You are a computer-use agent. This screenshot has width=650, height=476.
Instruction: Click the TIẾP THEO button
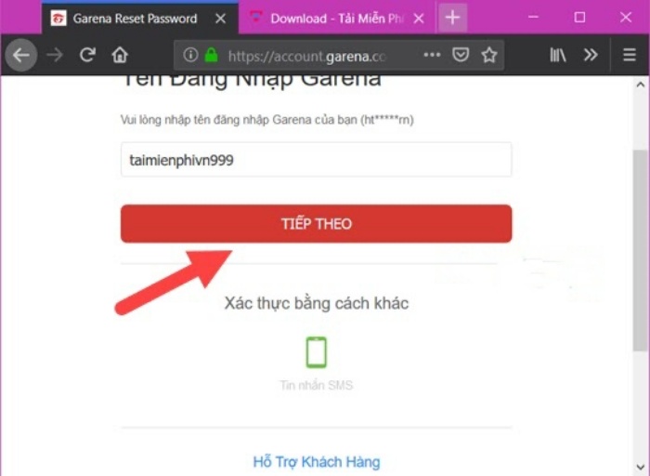pyautogui.click(x=317, y=224)
